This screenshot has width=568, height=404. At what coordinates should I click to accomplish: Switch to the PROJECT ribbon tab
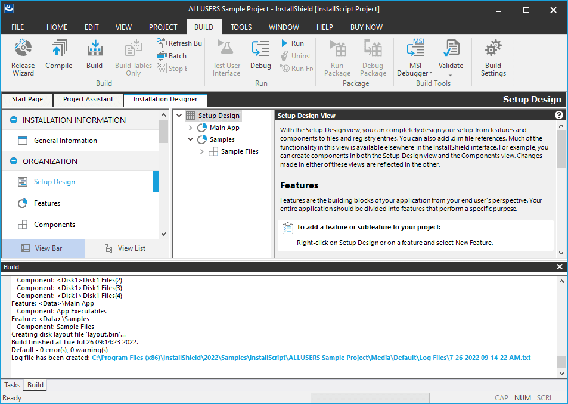coord(163,27)
